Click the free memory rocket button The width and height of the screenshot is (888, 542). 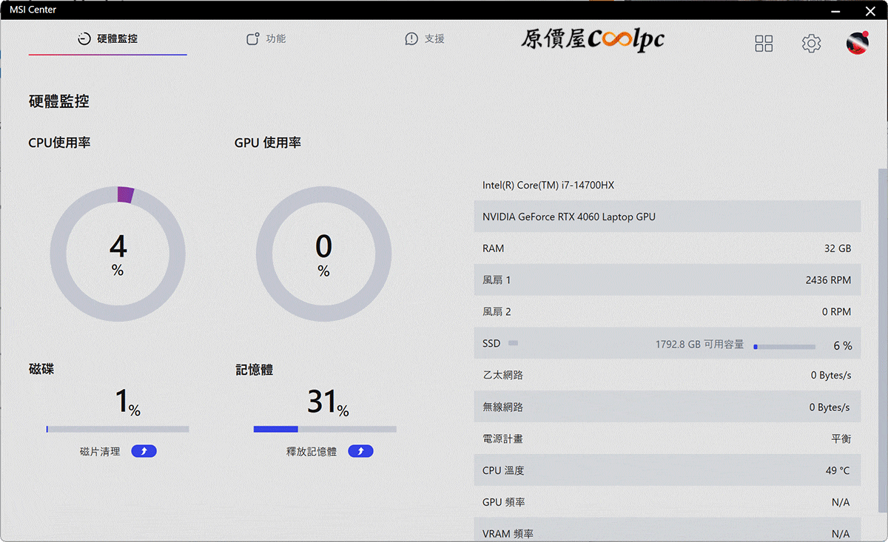(360, 451)
